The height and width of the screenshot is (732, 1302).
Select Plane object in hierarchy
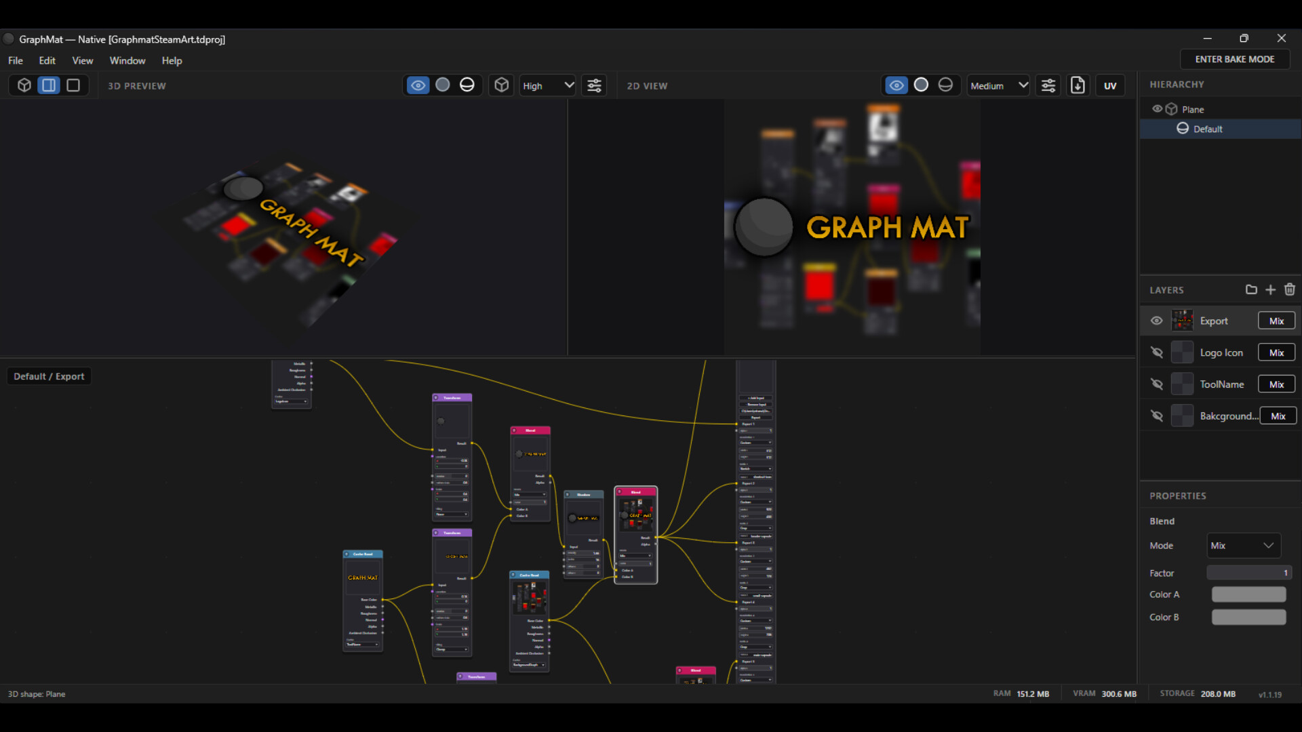pyautogui.click(x=1193, y=110)
